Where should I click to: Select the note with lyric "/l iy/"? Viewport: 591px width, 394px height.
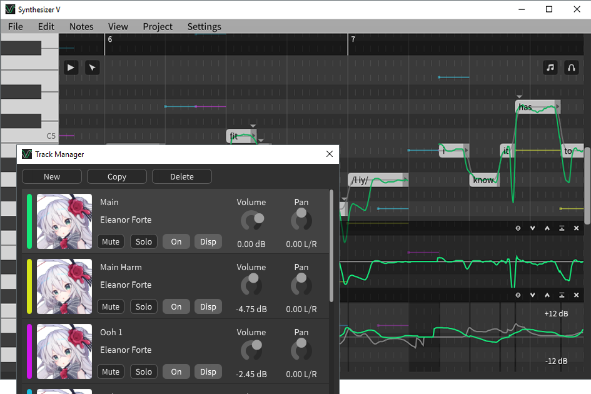[x=378, y=180]
